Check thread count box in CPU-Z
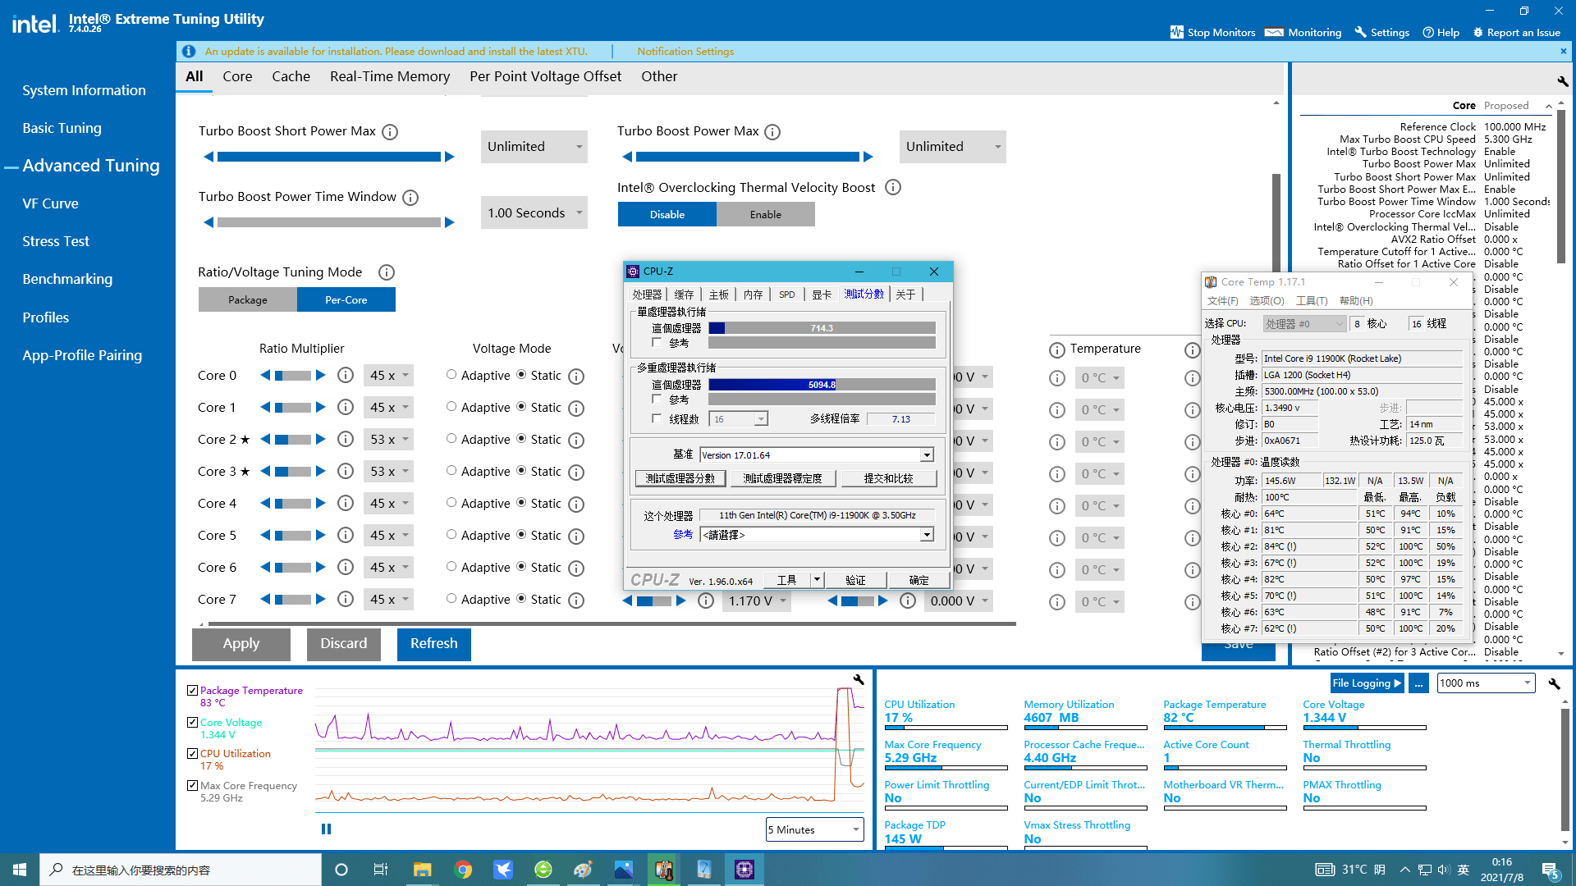This screenshot has width=1576, height=886. (x=657, y=418)
